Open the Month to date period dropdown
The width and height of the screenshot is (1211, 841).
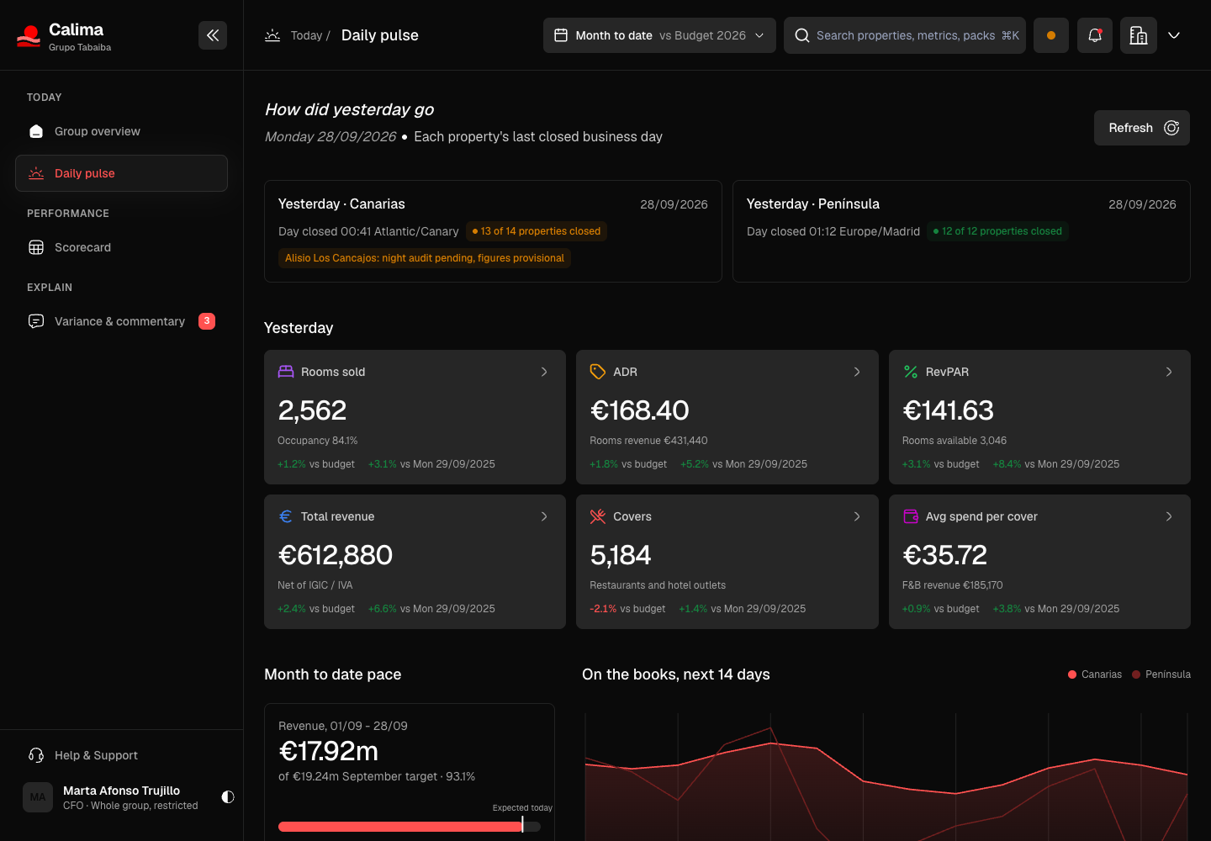pyautogui.click(x=659, y=35)
